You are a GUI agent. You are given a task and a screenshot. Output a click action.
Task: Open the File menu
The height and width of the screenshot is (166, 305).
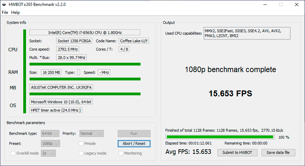(5, 12)
